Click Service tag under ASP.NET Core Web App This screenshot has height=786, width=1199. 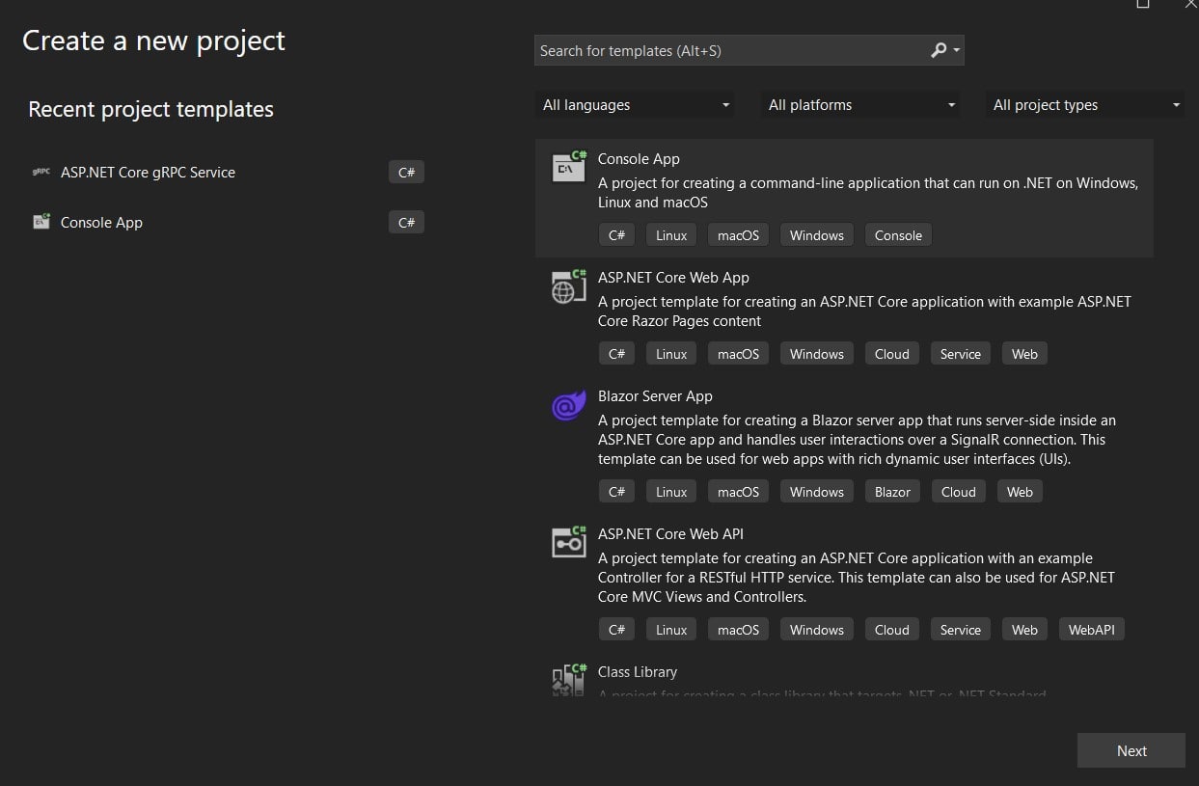tap(960, 354)
